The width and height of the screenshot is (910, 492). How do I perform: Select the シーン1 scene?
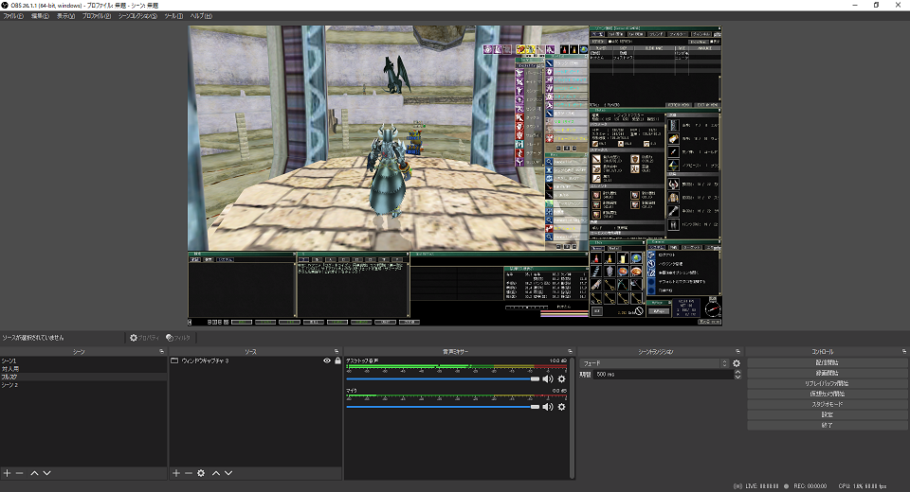coord(83,361)
